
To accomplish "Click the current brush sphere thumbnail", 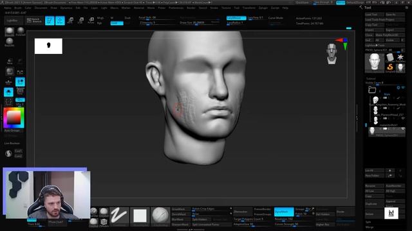I will [10, 31].
